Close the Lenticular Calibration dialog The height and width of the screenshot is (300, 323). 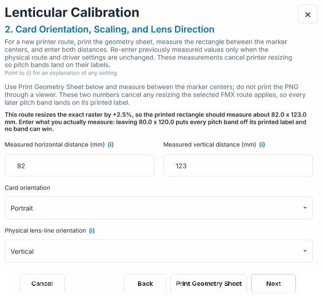click(307, 14)
